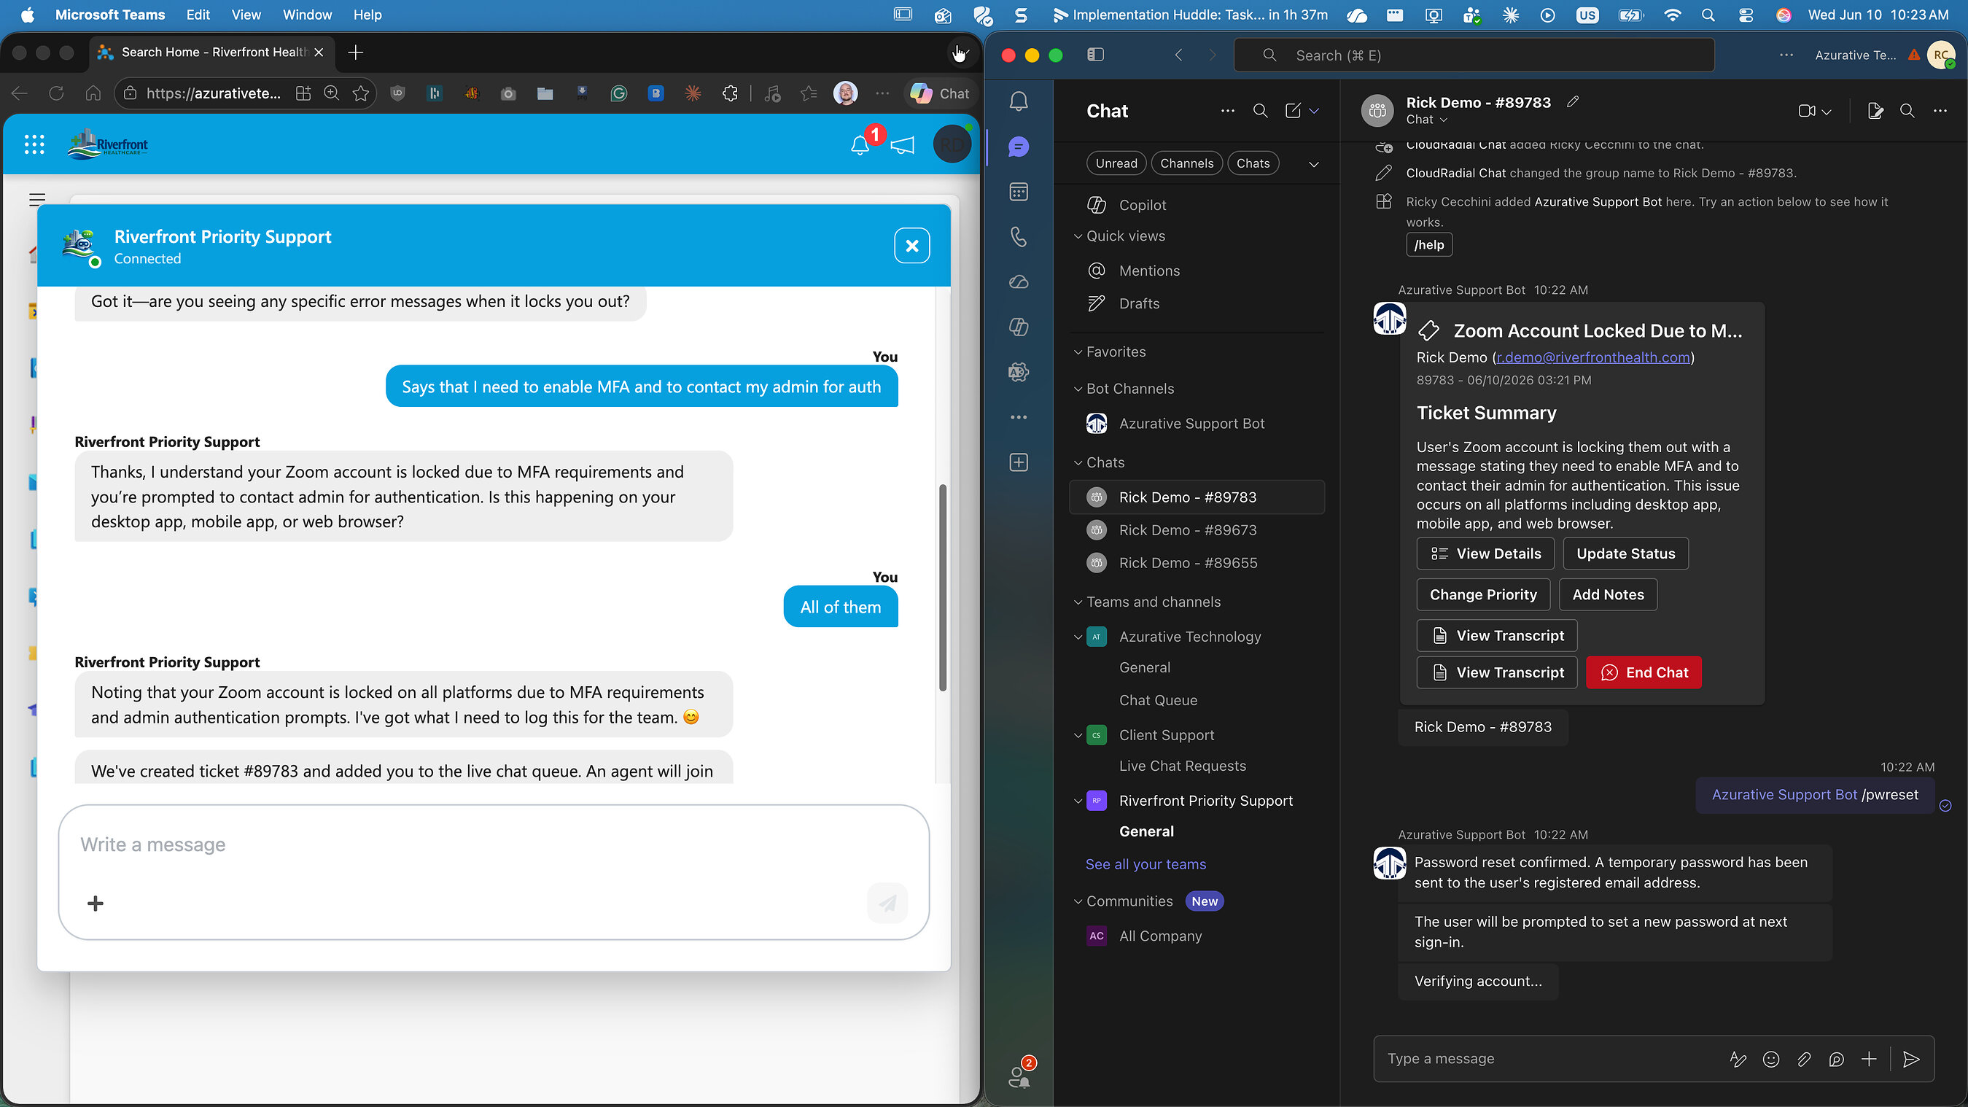Viewport: 1968px width, 1107px height.
Task: Open the browser home icon
Action: click(93, 93)
